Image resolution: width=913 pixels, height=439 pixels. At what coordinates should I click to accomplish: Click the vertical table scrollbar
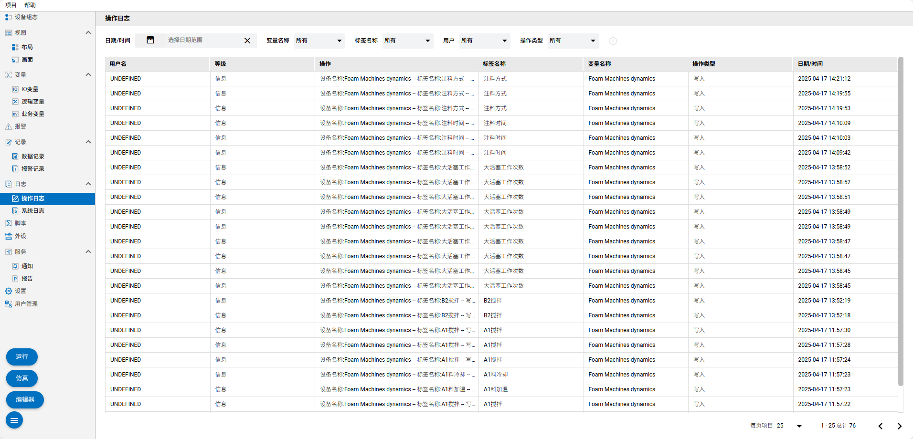[x=901, y=221]
